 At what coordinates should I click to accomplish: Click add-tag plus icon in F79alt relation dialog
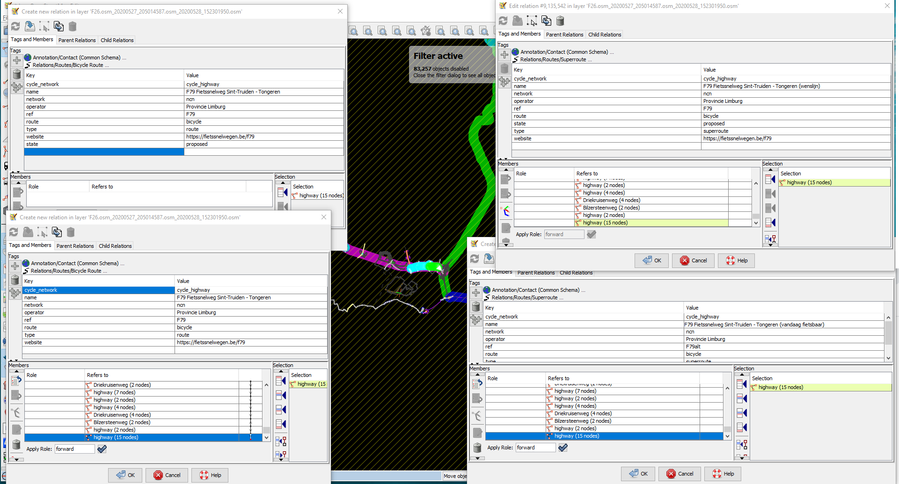tap(476, 293)
